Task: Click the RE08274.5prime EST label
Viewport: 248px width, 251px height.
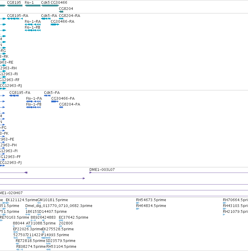Action: pyautogui.click(x=31, y=247)
